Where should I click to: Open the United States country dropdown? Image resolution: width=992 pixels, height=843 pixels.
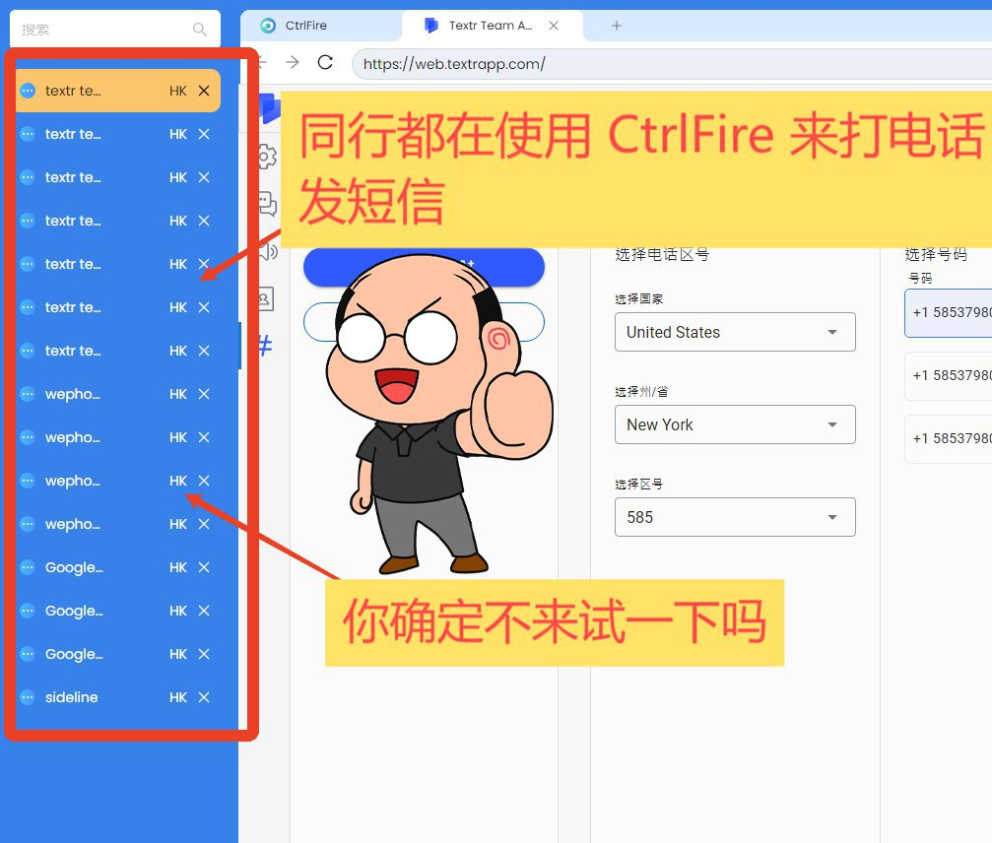tap(735, 332)
